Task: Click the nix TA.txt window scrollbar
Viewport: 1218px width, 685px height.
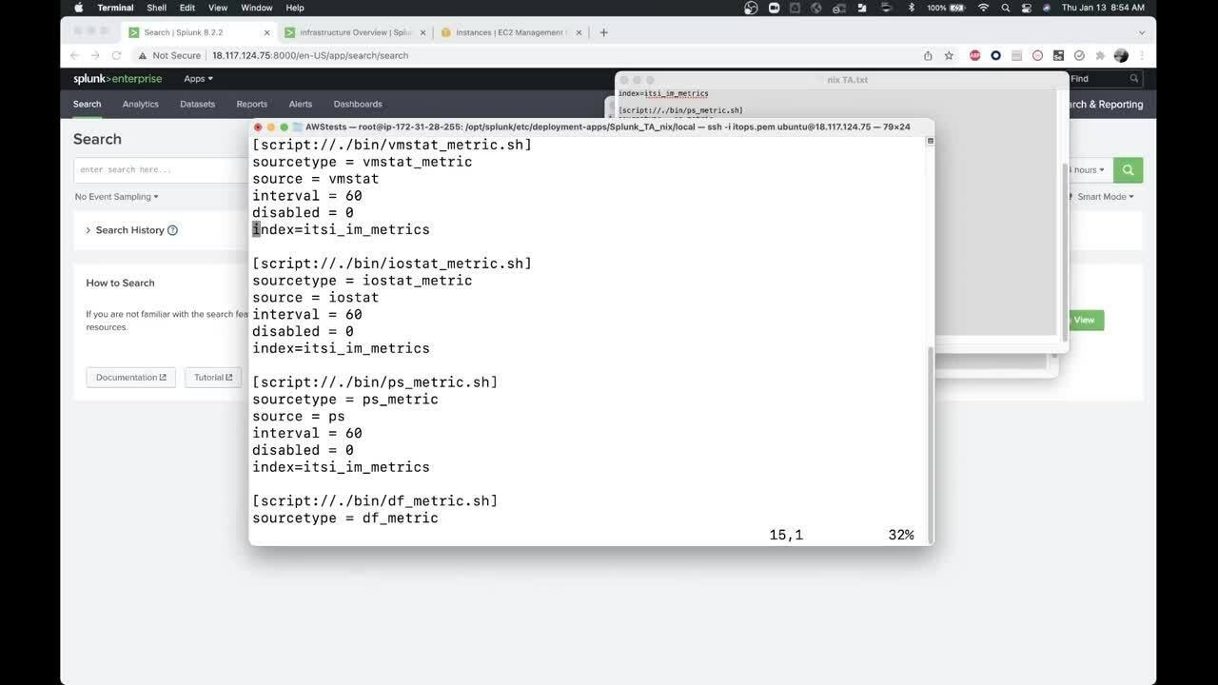Action: pos(1065,252)
